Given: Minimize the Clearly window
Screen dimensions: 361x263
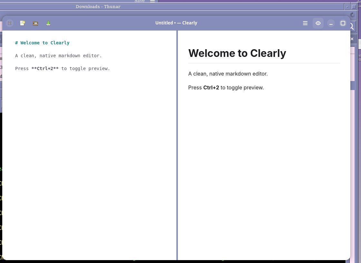Looking at the screenshot, I should click(331, 23).
